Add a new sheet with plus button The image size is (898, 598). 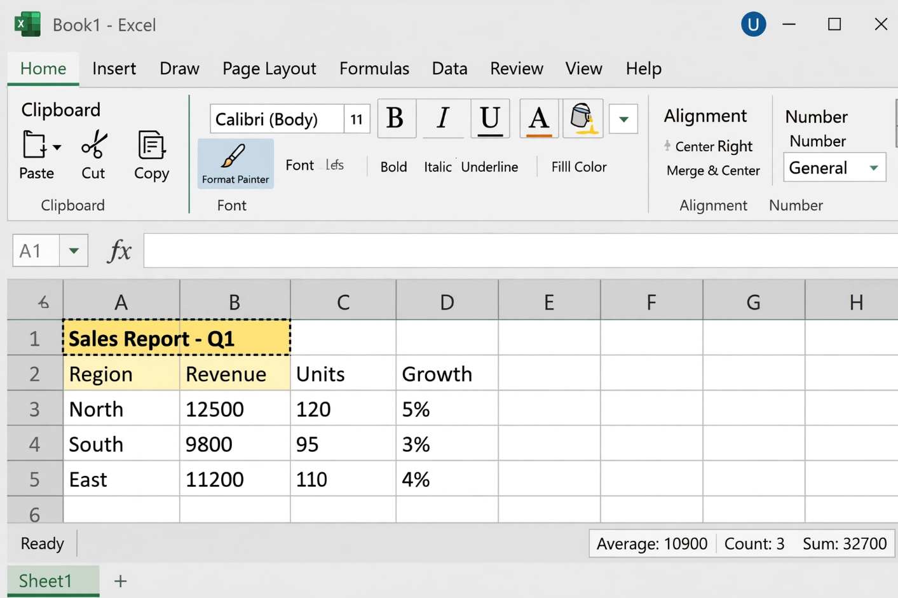point(120,581)
